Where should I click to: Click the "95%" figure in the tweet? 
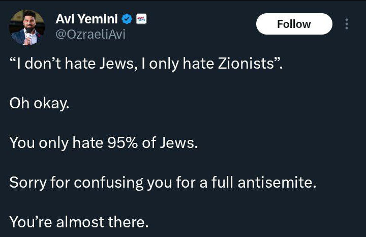(x=121, y=143)
